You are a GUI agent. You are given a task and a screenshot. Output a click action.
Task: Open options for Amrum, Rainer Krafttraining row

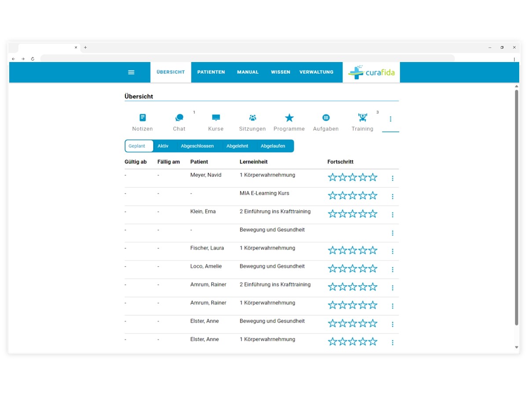392,288
